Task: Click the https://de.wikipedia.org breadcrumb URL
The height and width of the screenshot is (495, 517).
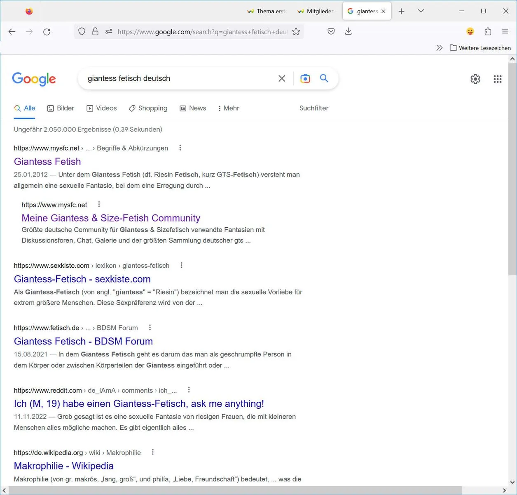Action: tap(48, 453)
